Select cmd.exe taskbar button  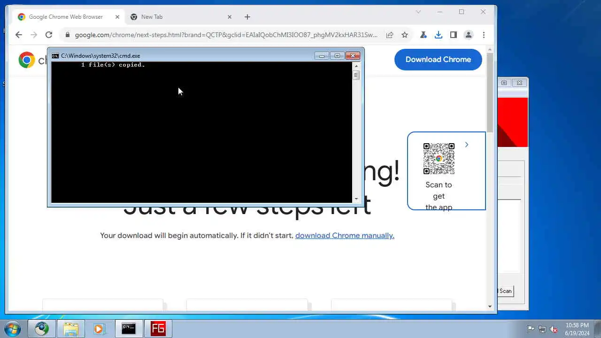[129, 329]
